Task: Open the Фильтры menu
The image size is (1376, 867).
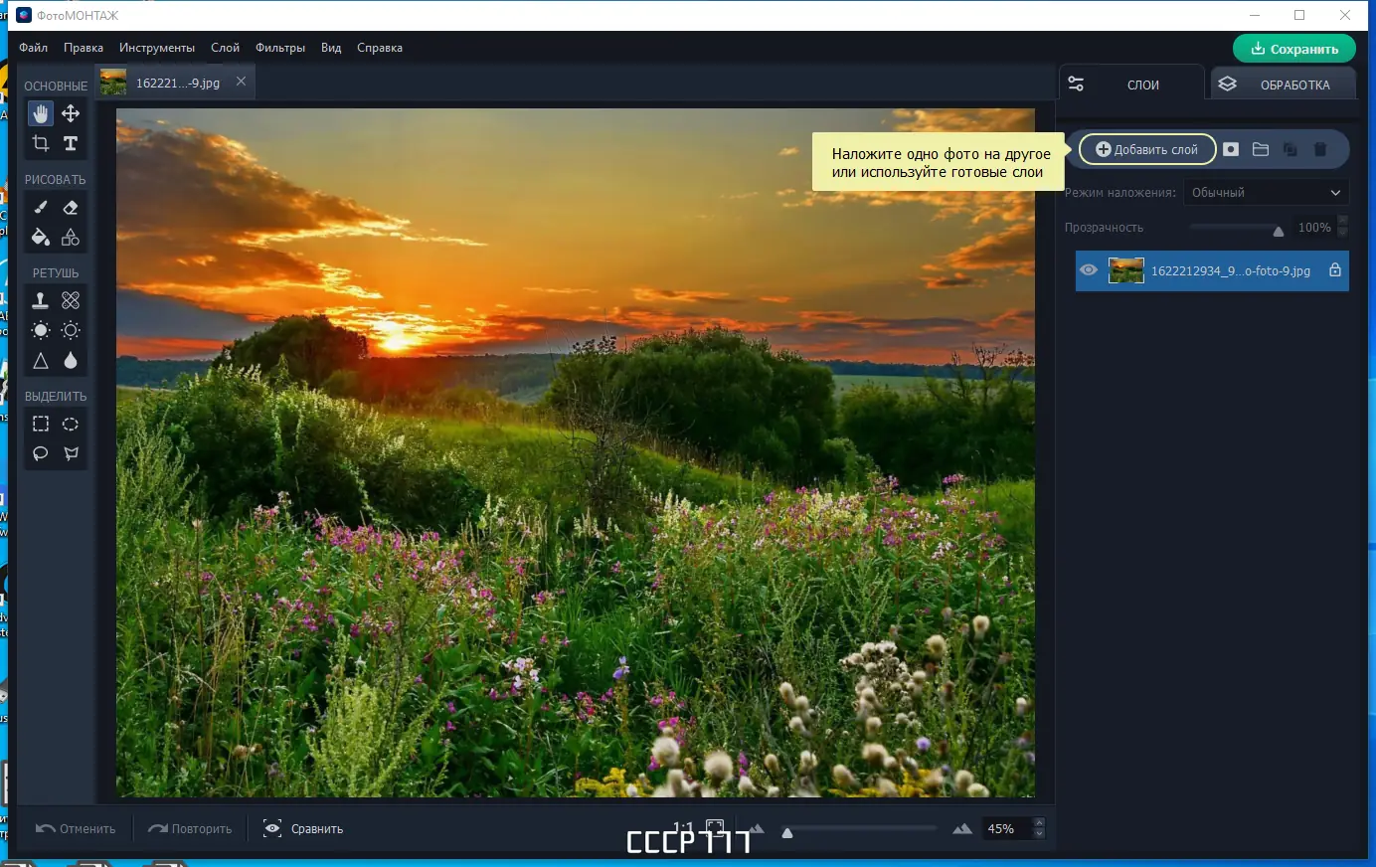Action: coord(280,48)
